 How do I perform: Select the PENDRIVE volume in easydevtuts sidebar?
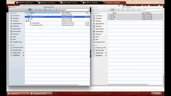click(x=16, y=55)
